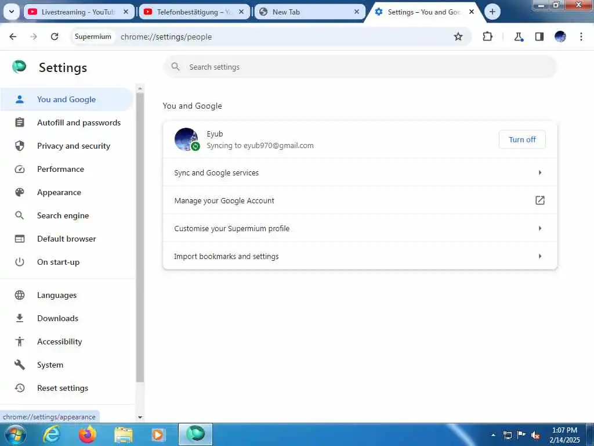The width and height of the screenshot is (594, 446).
Task: Click the address bar URL chrome://settings/people
Action: click(x=166, y=37)
